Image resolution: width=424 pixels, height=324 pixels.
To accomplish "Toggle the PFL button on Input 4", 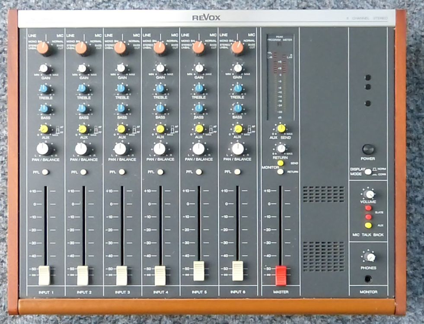I will 160,172.
